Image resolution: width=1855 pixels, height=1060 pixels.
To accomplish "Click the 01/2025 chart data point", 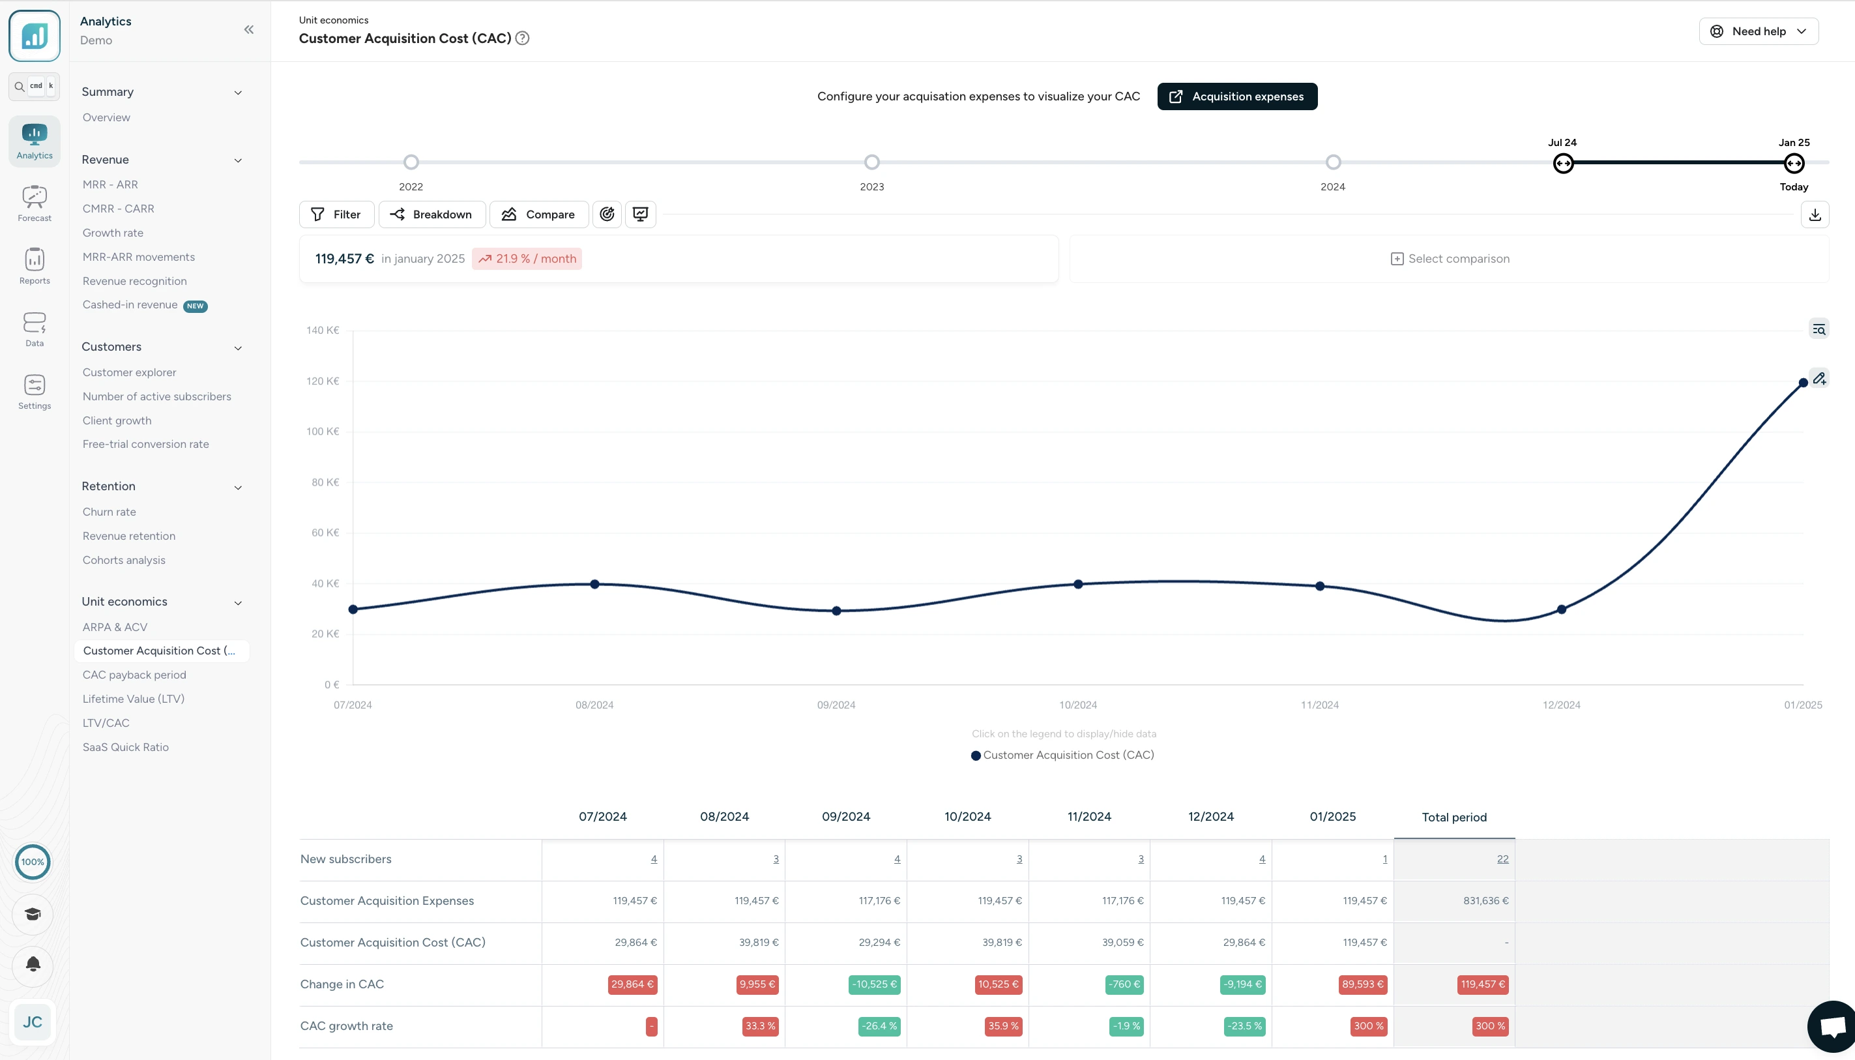I will tap(1803, 383).
